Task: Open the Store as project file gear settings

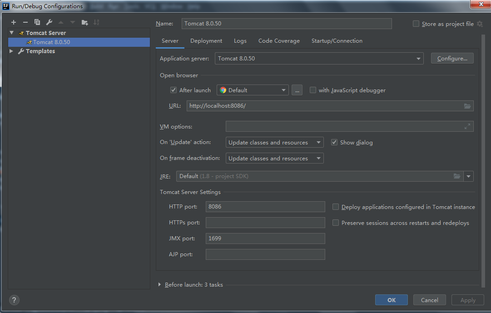Action: click(x=480, y=24)
